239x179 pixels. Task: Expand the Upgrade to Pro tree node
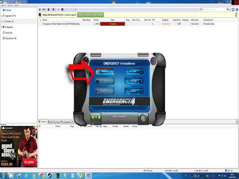1,16
